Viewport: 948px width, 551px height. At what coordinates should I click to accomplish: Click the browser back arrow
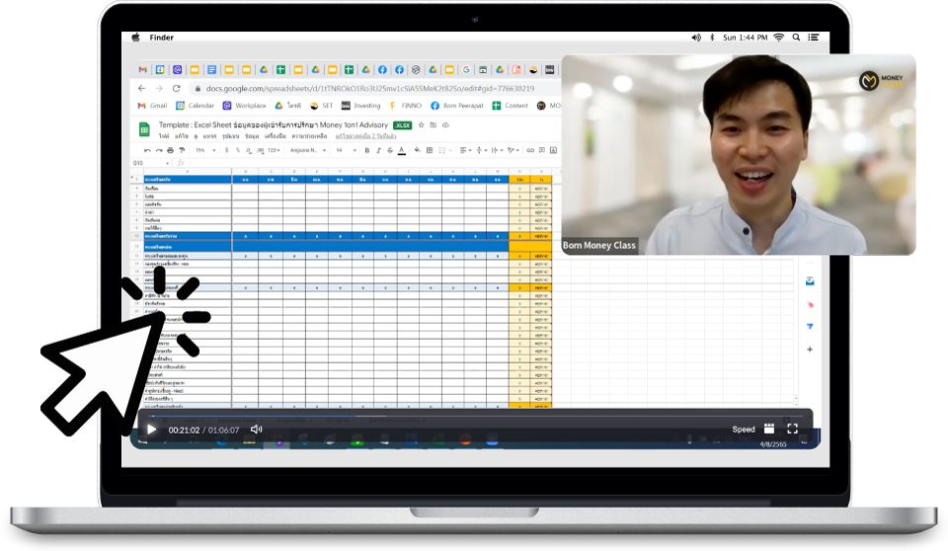[143, 88]
